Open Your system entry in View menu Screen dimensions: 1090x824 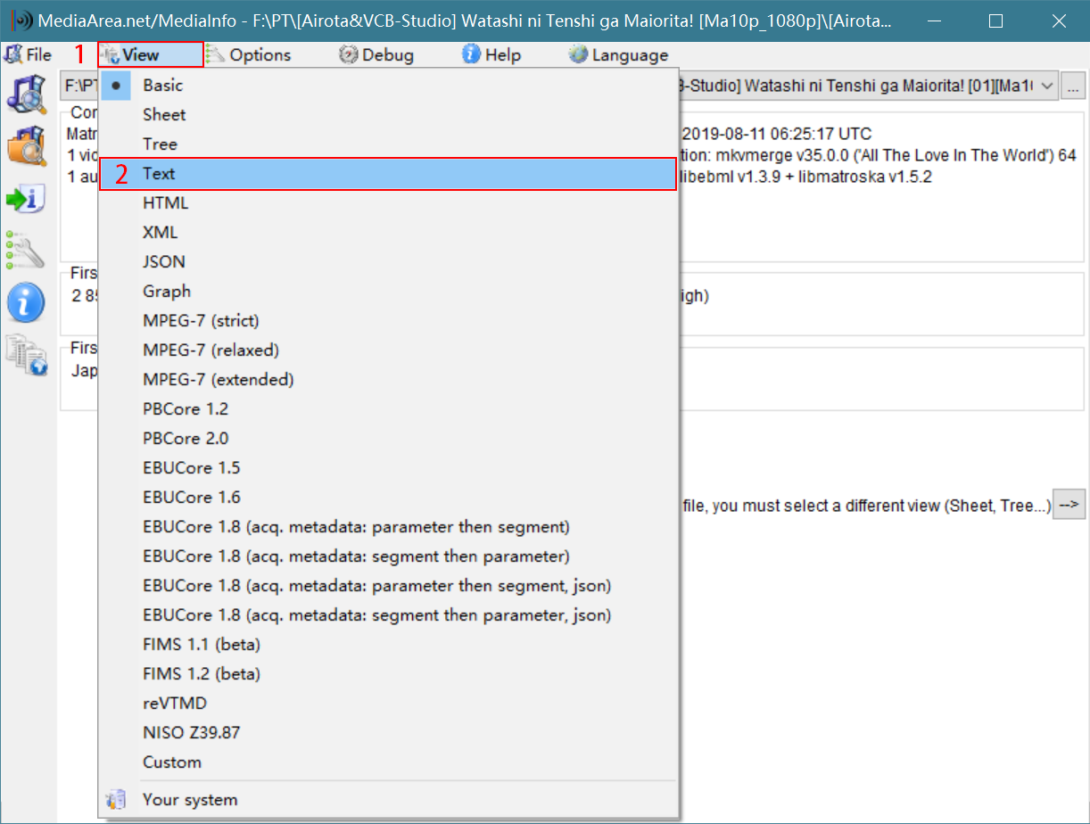tap(190, 800)
